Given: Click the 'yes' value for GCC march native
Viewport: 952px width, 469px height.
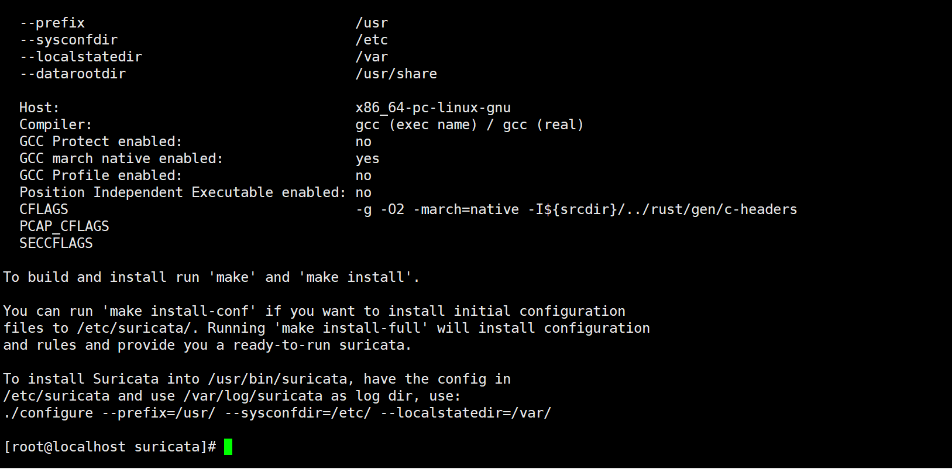Looking at the screenshot, I should [367, 158].
